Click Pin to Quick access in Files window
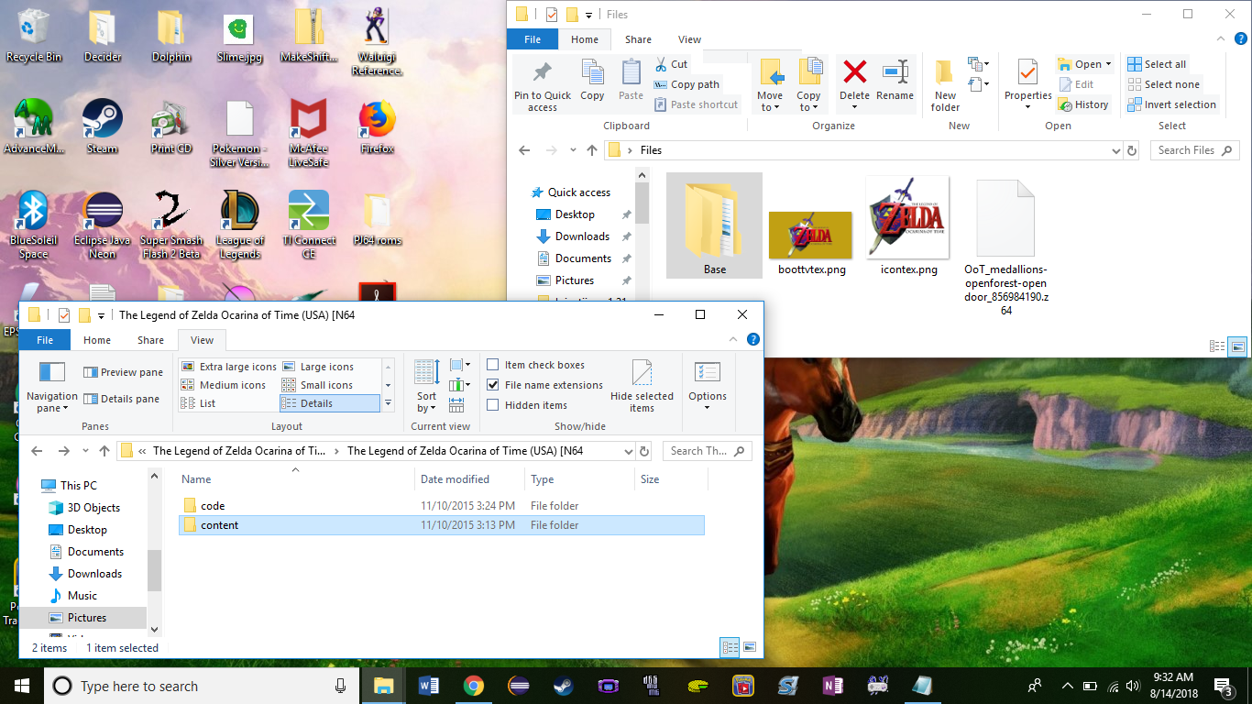Screen dimensions: 1252x704 tap(543, 85)
